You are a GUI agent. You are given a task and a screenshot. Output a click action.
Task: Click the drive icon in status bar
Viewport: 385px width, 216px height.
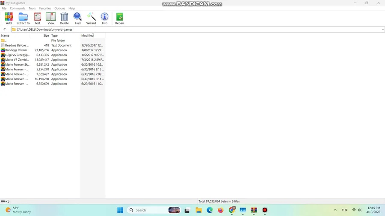(x=3, y=201)
